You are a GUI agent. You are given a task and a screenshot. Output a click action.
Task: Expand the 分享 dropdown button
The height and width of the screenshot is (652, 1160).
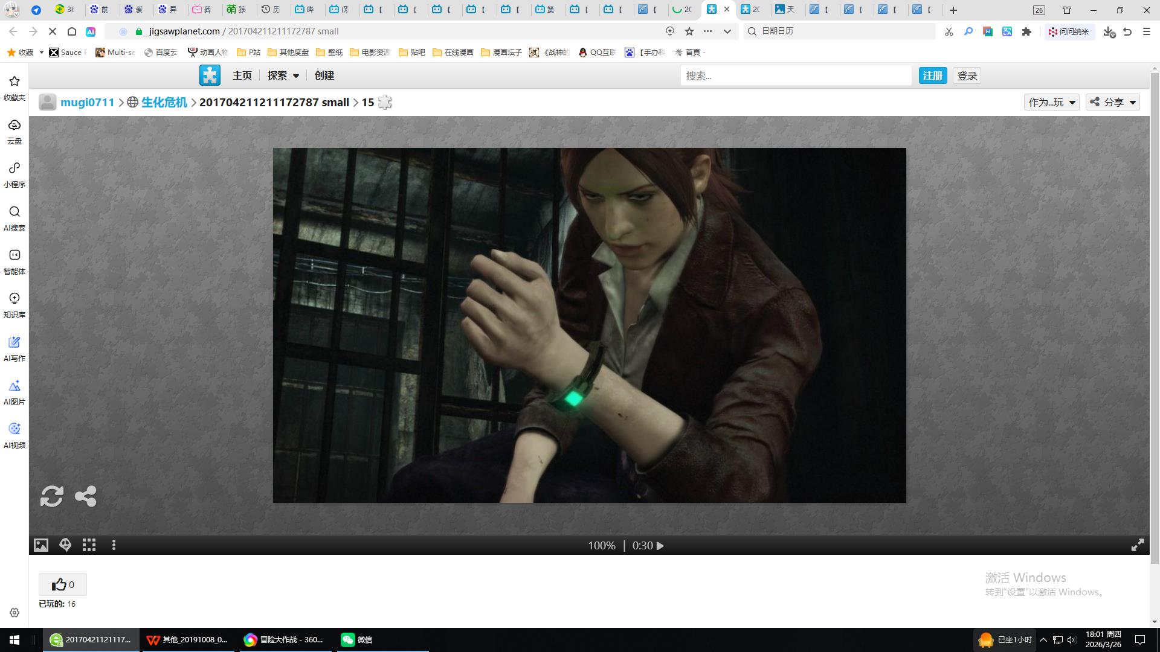[x=1113, y=102]
